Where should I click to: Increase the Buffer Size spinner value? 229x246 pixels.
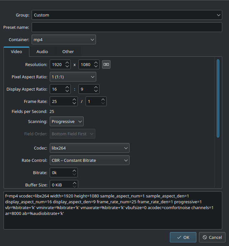coord(74,183)
